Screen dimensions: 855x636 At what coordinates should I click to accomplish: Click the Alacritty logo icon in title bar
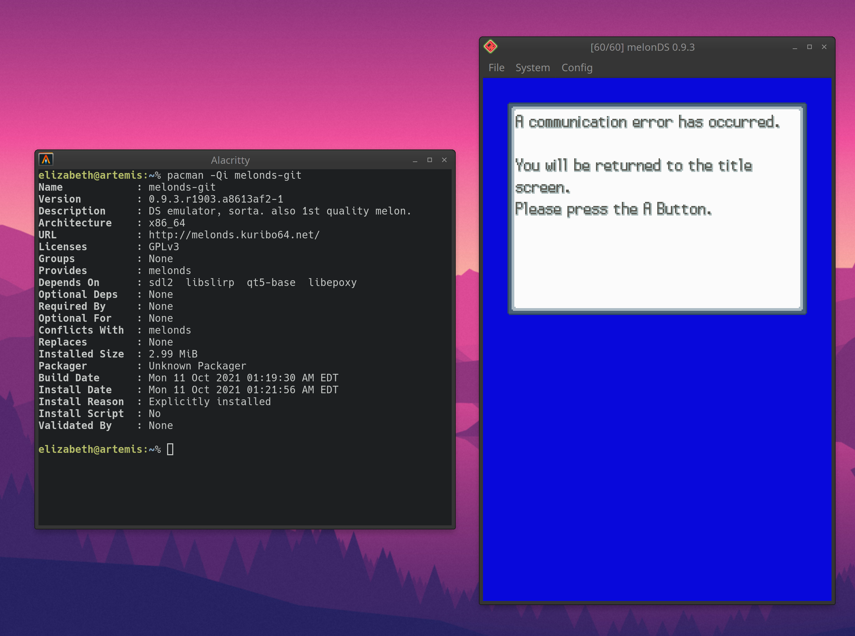click(x=46, y=159)
